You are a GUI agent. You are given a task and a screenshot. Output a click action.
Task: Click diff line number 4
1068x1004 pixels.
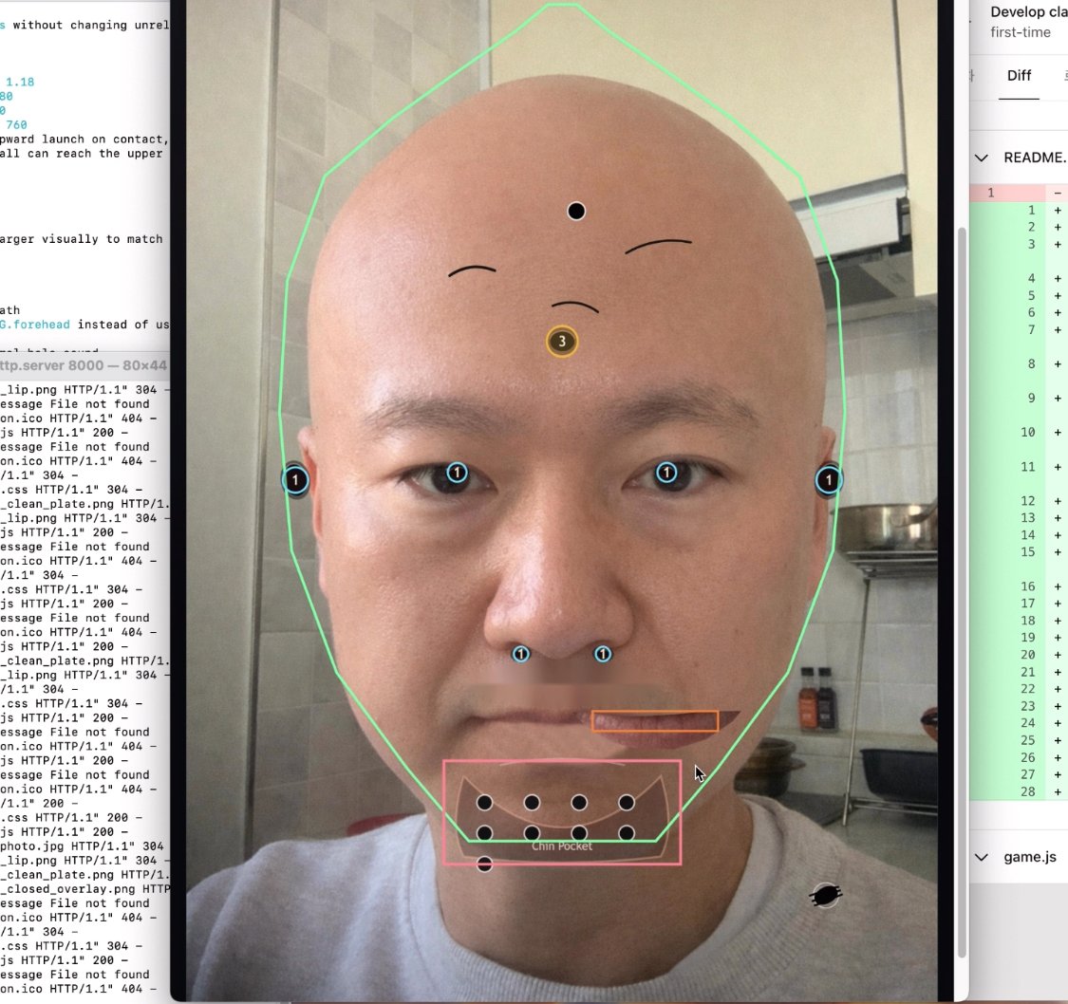point(1031,278)
